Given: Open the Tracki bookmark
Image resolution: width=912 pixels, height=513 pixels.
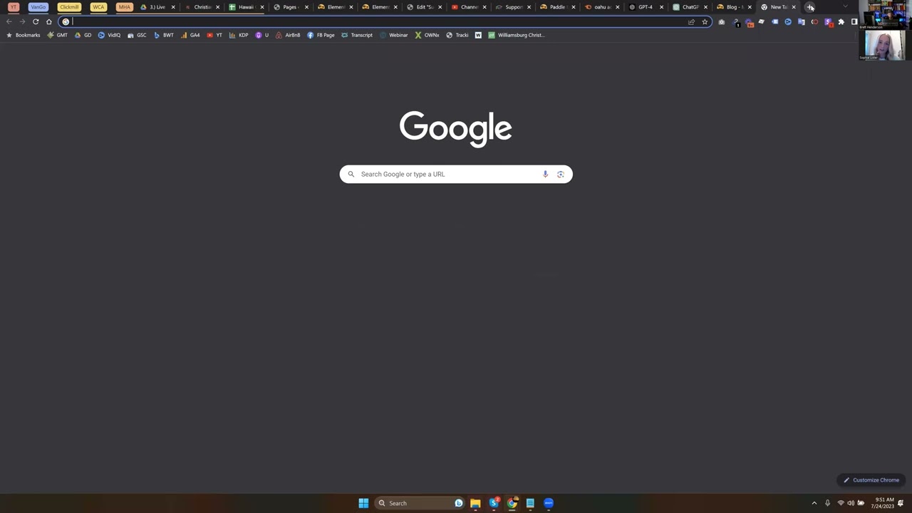Looking at the screenshot, I should coord(457,35).
